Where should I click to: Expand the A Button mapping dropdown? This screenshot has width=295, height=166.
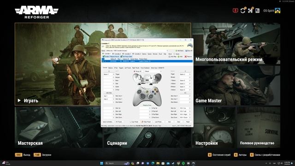189,90
